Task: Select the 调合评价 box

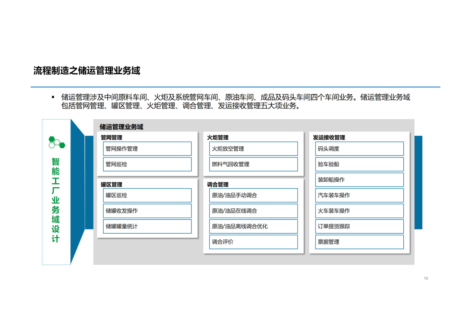Action: [253, 242]
